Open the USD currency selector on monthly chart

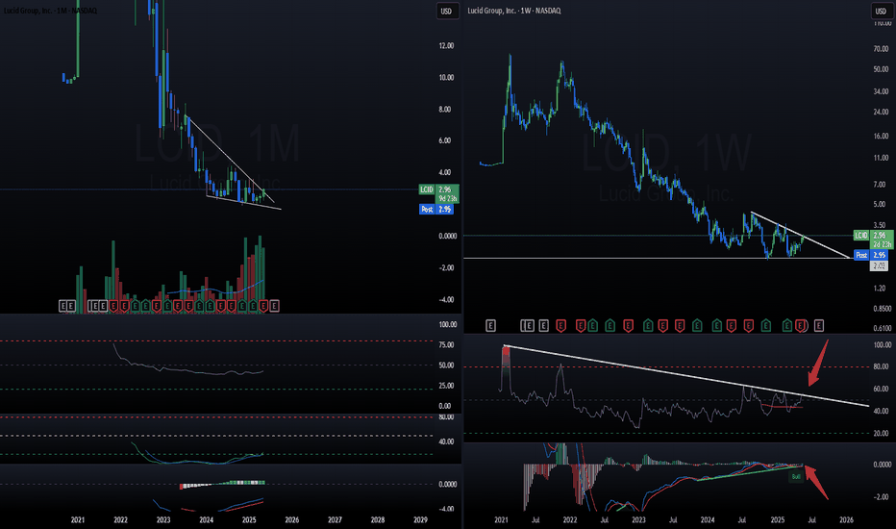[446, 11]
